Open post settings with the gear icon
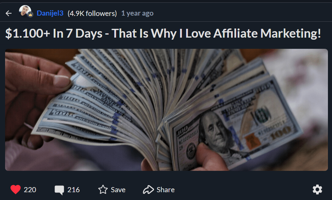332x200 pixels. pyautogui.click(x=317, y=189)
